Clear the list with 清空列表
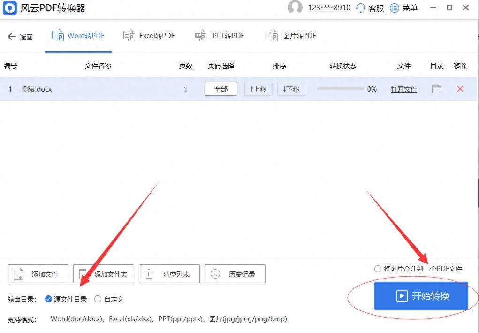479x333 pixels. coord(169,274)
